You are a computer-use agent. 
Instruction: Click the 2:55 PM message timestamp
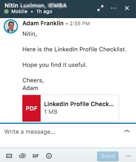(x=80, y=24)
